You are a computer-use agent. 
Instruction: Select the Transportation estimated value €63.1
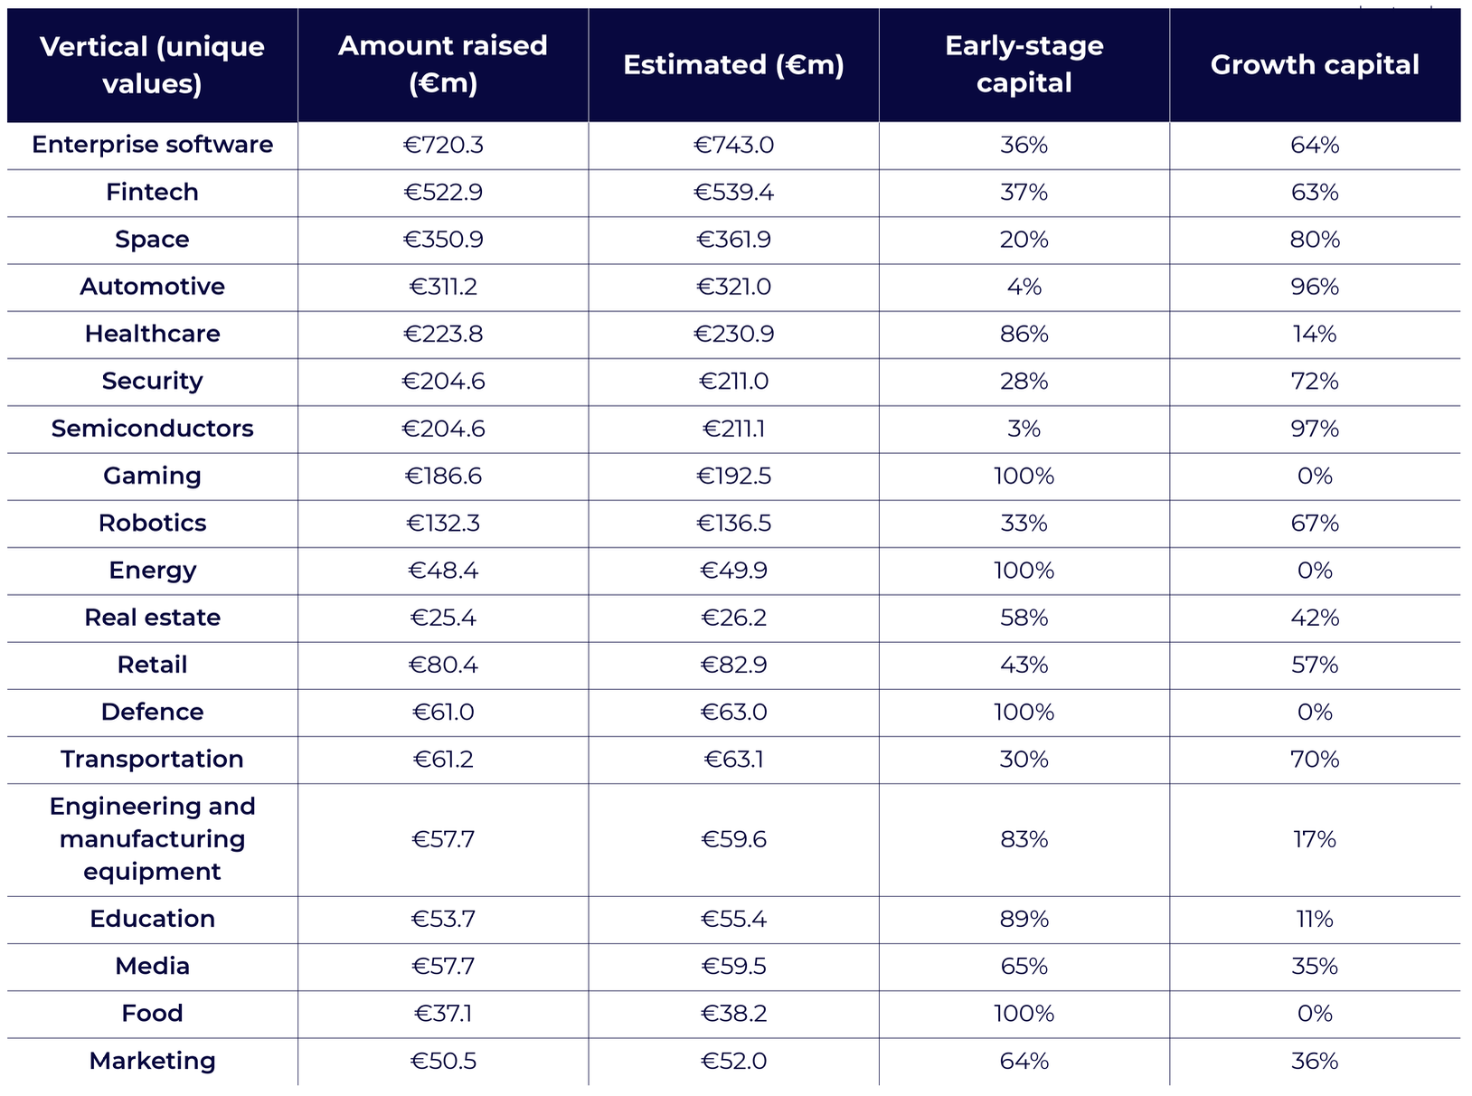pyautogui.click(x=733, y=760)
